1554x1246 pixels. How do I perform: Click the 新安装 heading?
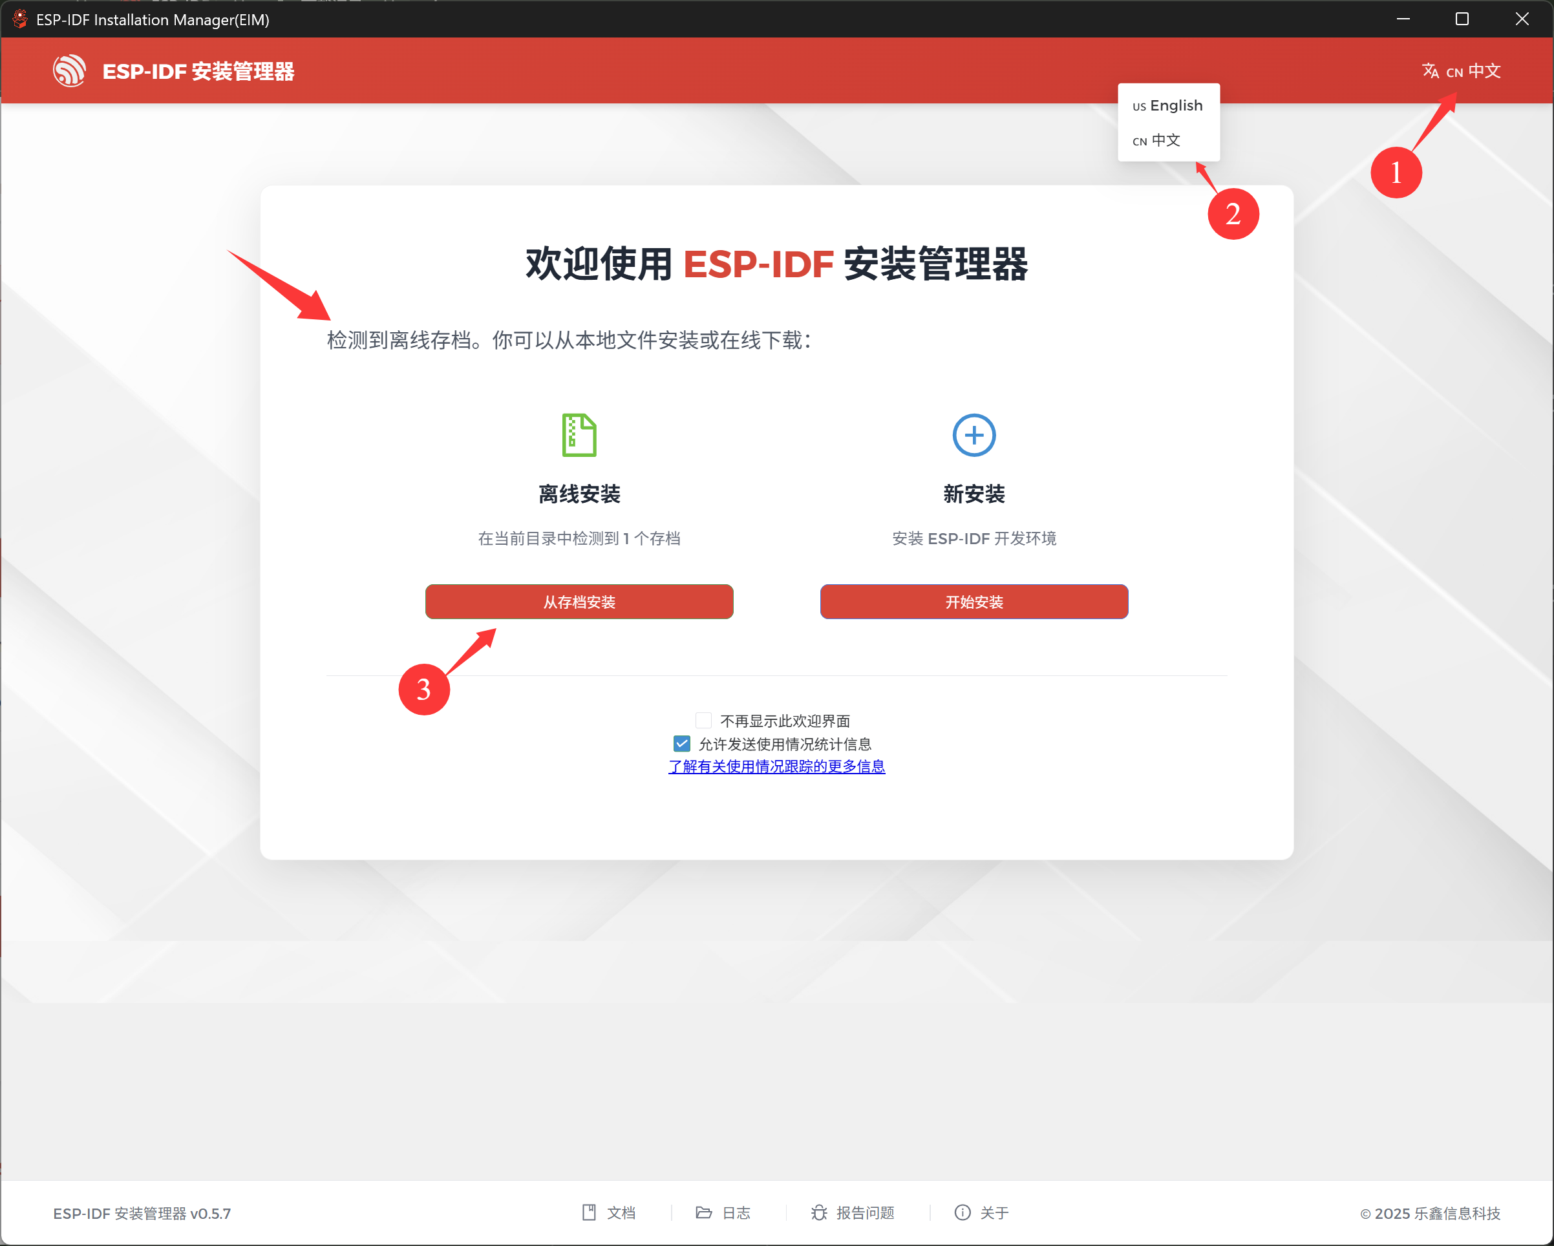(x=974, y=494)
